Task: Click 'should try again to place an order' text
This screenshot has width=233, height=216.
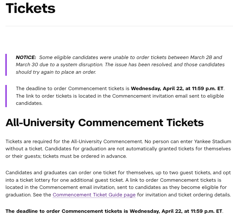Action: (56, 72)
